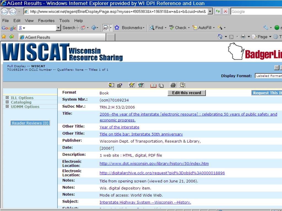The width and height of the screenshot is (282, 211).
Task: Click the highlighter pen icon on Google toolbar
Action: [220, 28]
